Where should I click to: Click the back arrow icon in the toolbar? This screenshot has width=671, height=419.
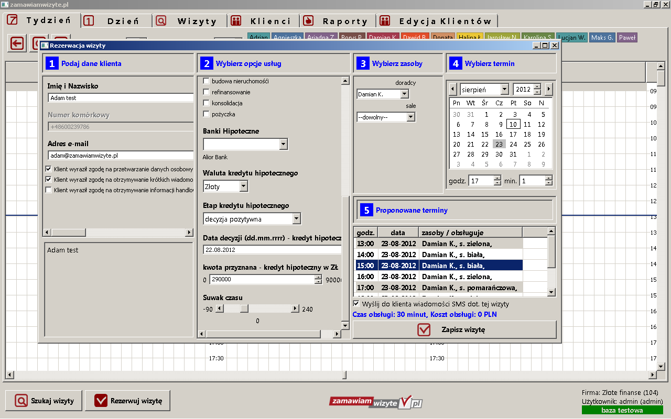pos(17,43)
